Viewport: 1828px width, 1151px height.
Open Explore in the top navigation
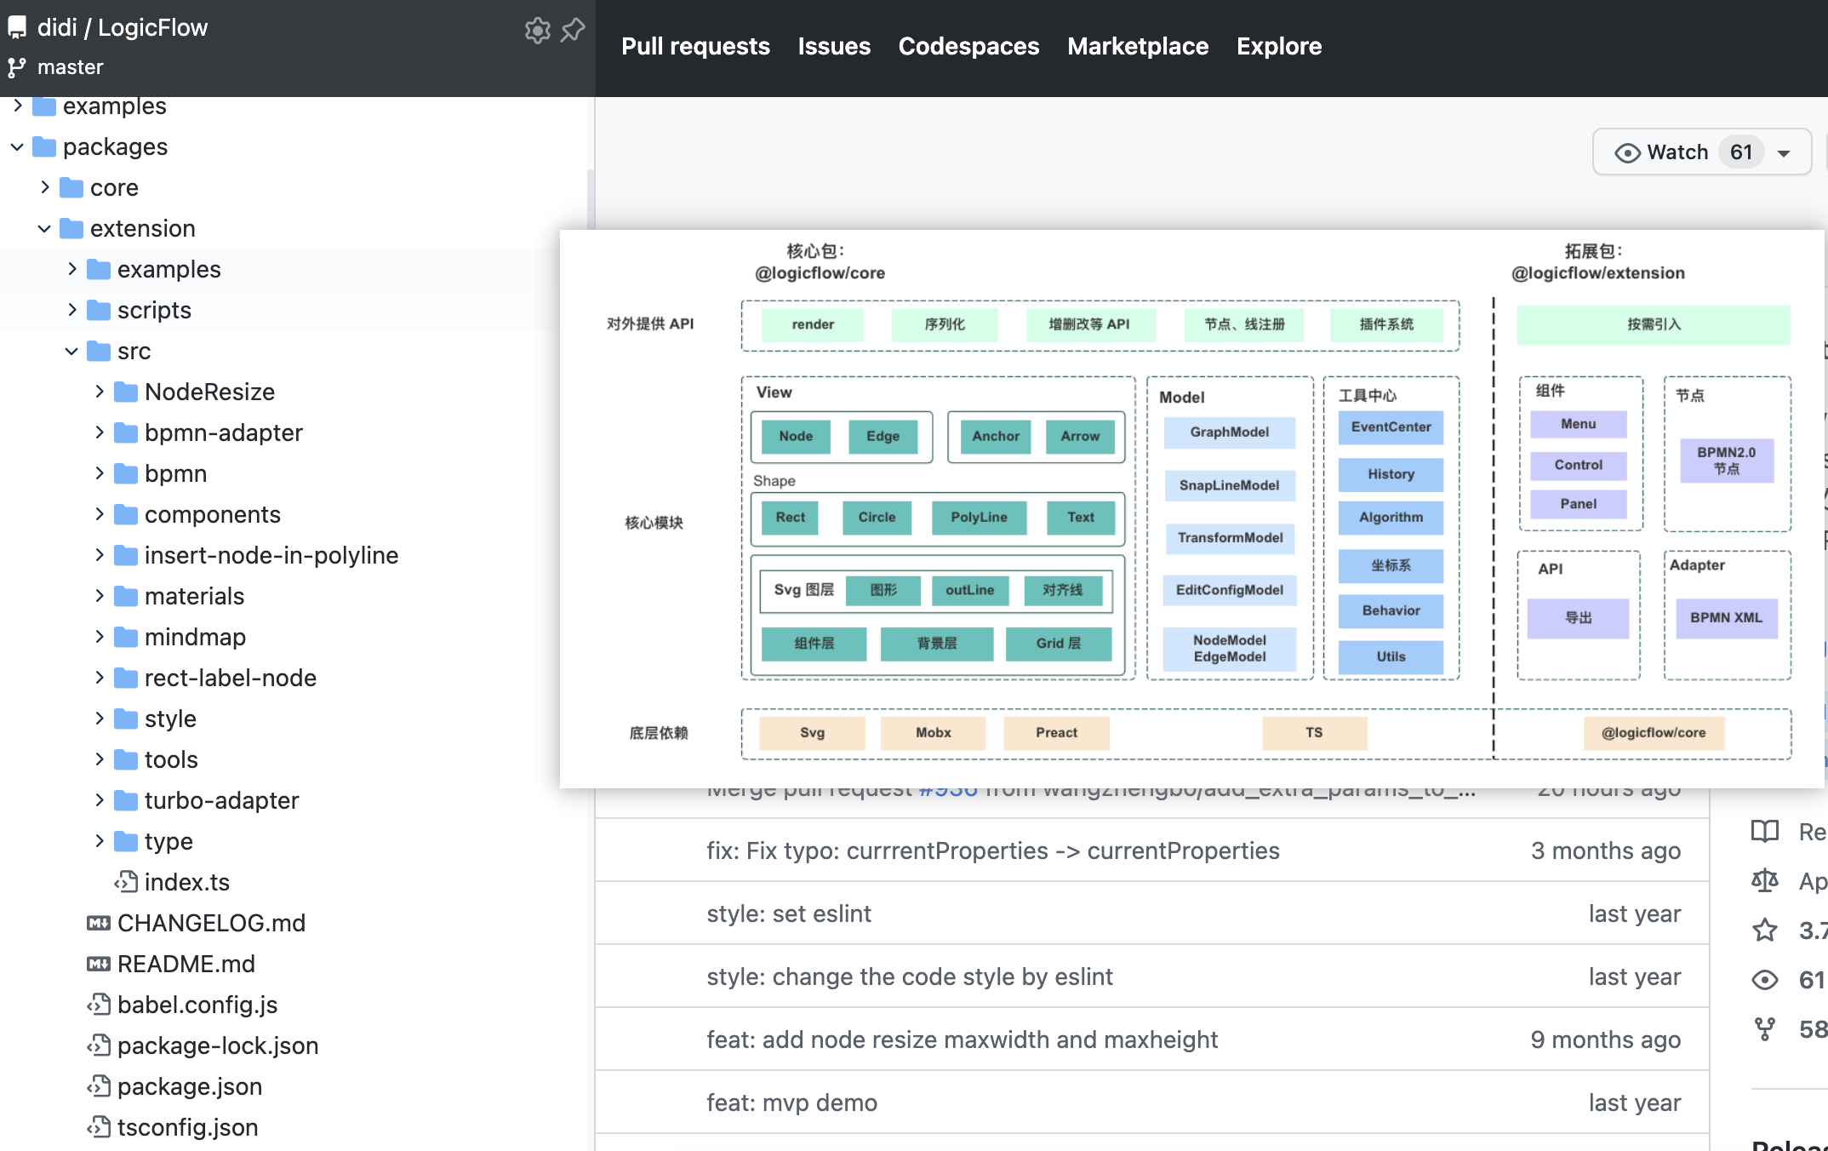coord(1279,46)
